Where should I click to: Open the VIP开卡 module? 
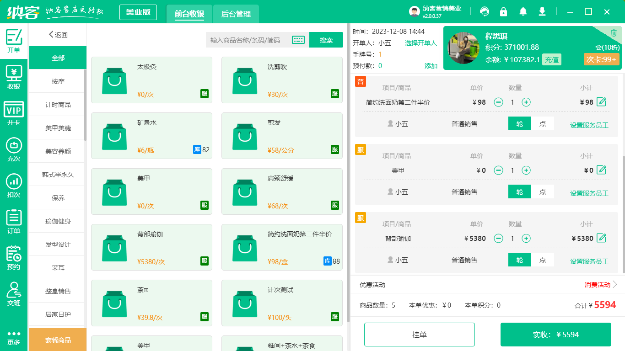point(13,113)
